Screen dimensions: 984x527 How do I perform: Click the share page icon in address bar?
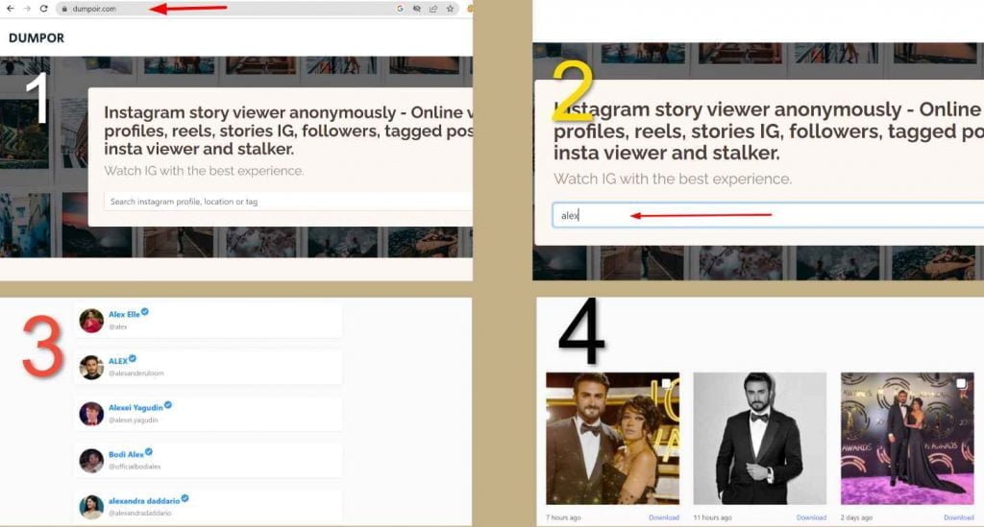pos(433,9)
